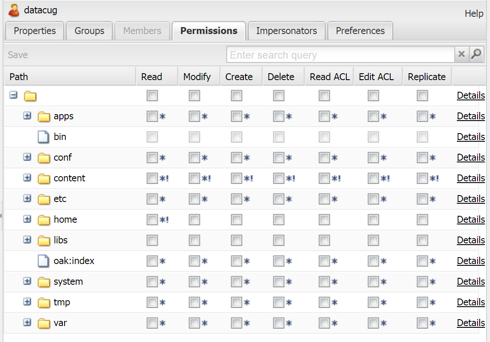
Task: Click the datacug user avatar icon
Action: pos(14,10)
